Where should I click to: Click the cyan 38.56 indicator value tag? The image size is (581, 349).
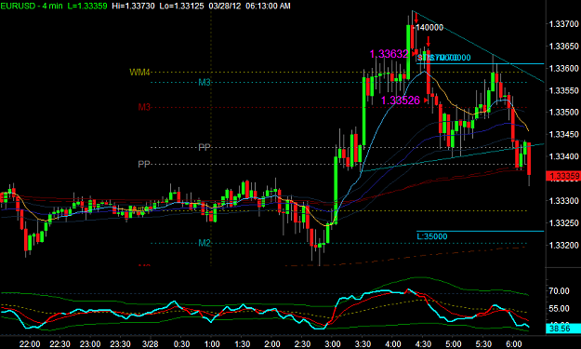point(563,329)
